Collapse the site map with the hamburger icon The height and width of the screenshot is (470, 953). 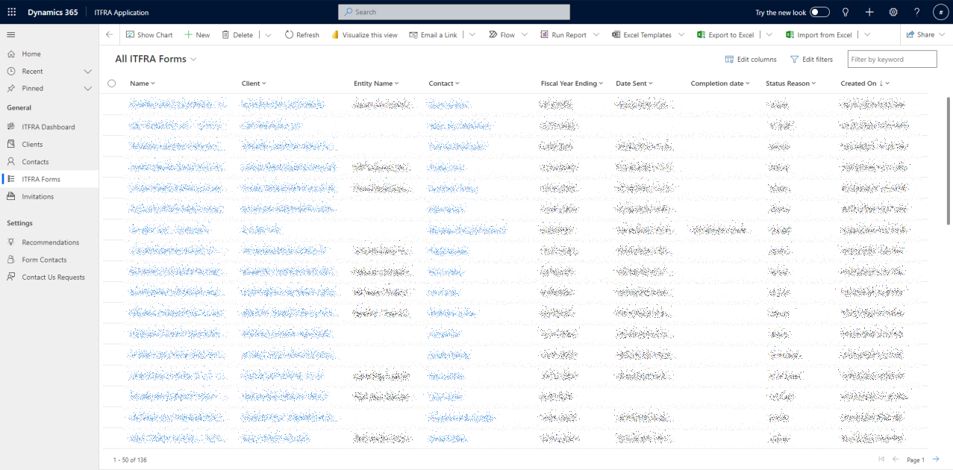pyautogui.click(x=10, y=34)
